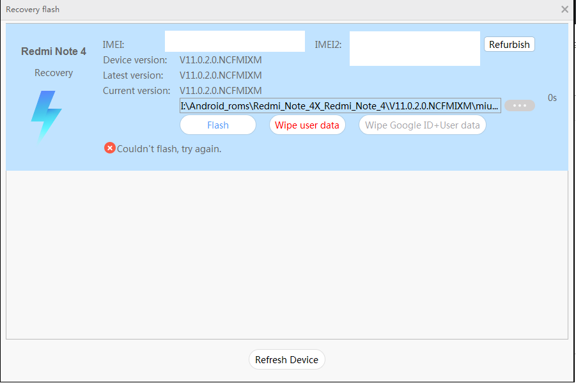This screenshot has width=576, height=383.
Task: Close the Recovery flash window
Action: (564, 9)
